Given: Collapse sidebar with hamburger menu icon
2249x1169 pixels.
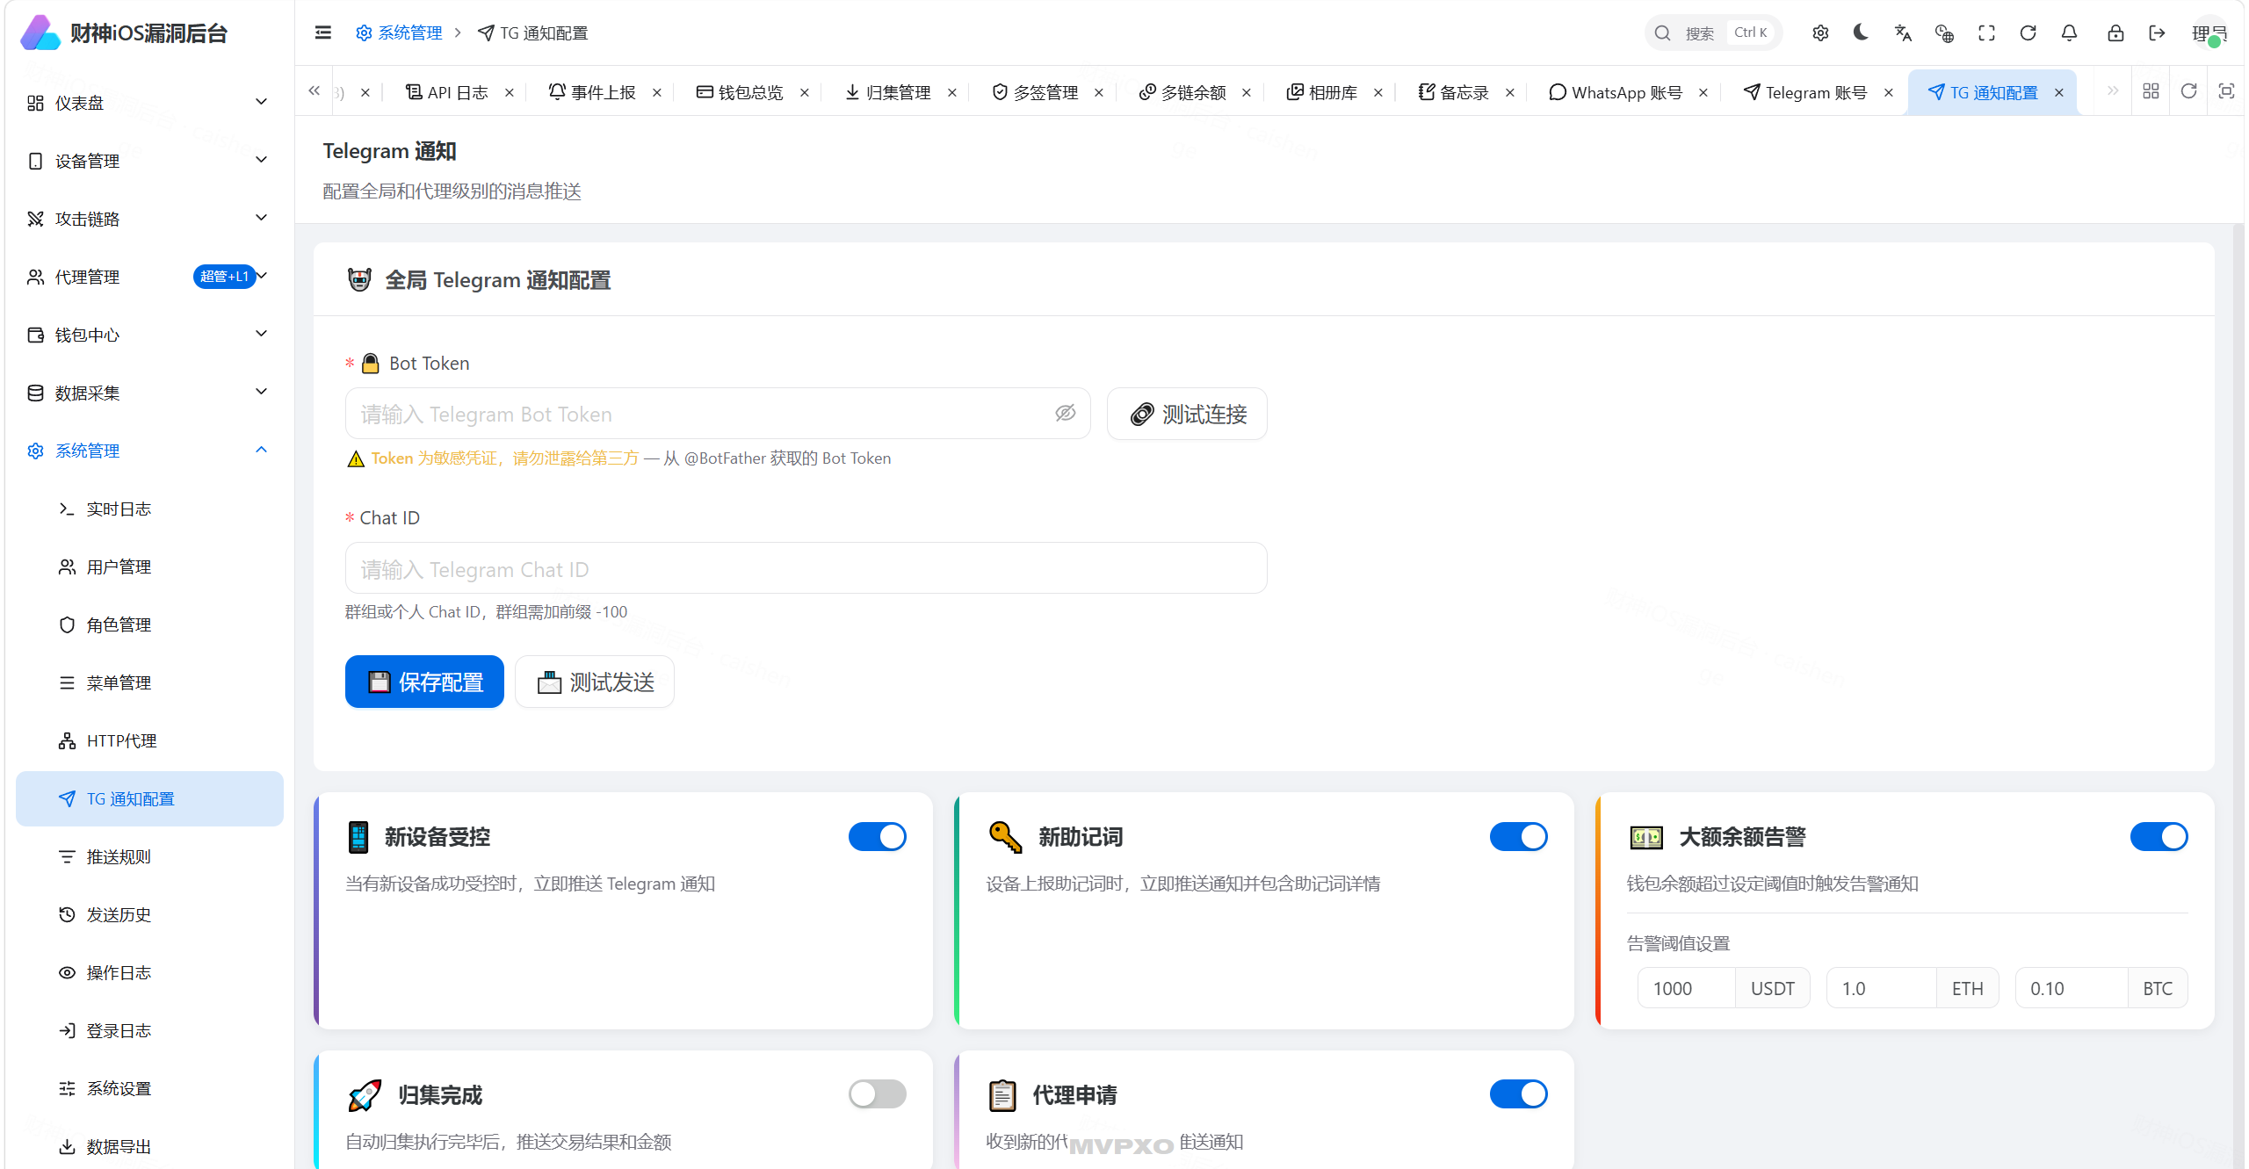Looking at the screenshot, I should pyautogui.click(x=322, y=32).
